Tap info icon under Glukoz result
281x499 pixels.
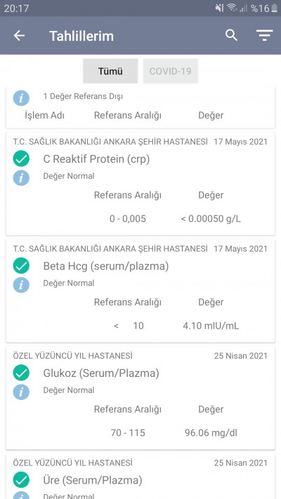point(21,392)
